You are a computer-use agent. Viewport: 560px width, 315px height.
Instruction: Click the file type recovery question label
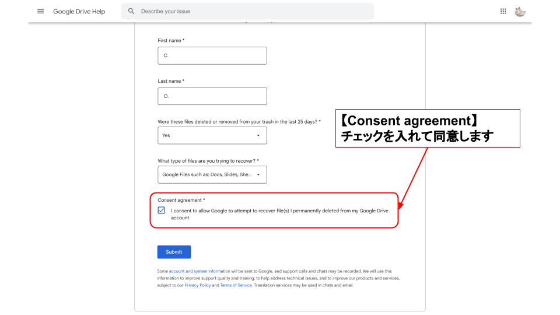click(208, 160)
